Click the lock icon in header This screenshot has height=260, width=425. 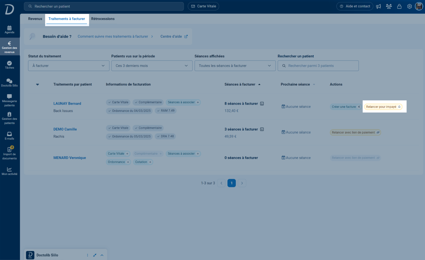pyautogui.click(x=399, y=6)
